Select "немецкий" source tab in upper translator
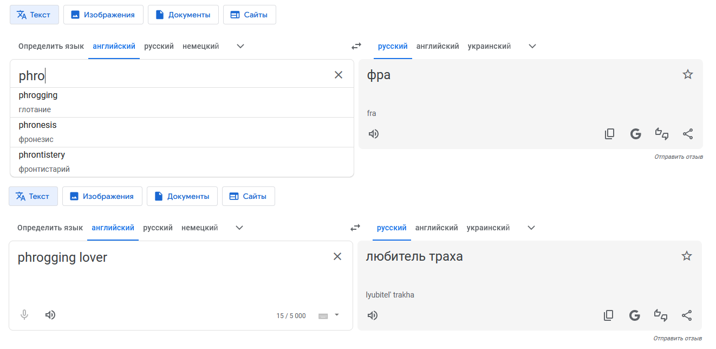Viewport: 716px width, 349px height. coord(201,47)
